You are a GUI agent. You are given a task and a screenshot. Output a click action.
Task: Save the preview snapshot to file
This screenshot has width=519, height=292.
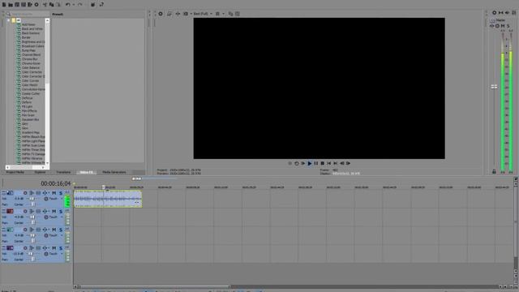tap(238, 14)
